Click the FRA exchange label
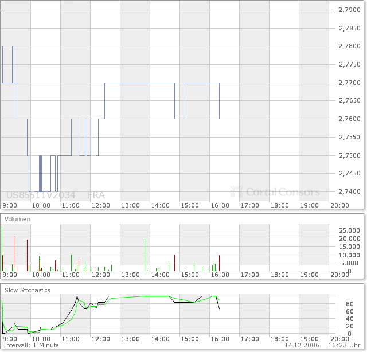Viewport: 367px width, 352px height. coord(96,195)
